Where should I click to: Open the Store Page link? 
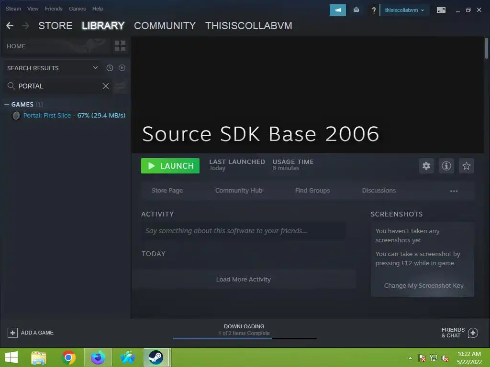(x=167, y=190)
